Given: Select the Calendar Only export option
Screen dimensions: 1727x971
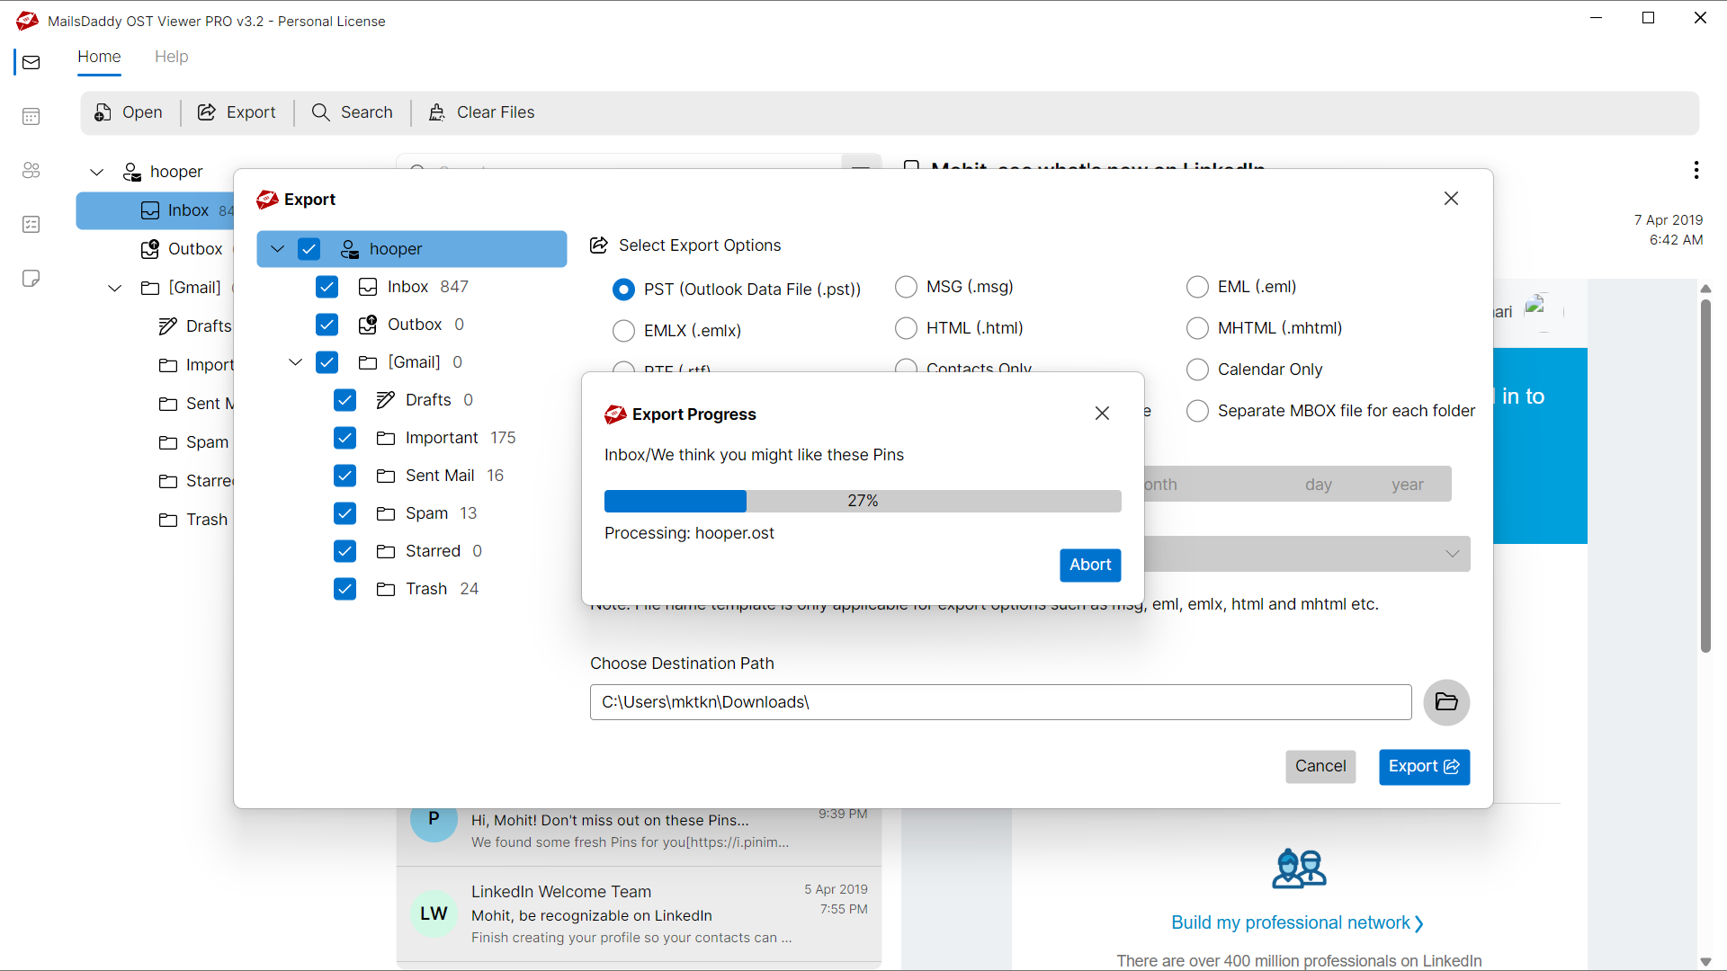Looking at the screenshot, I should (x=1197, y=370).
